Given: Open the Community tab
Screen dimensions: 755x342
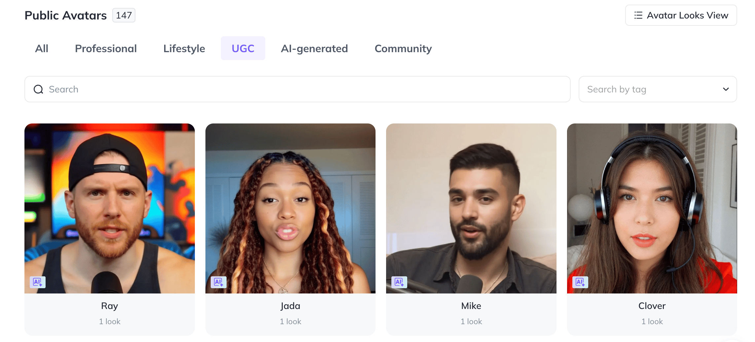Looking at the screenshot, I should click(403, 48).
